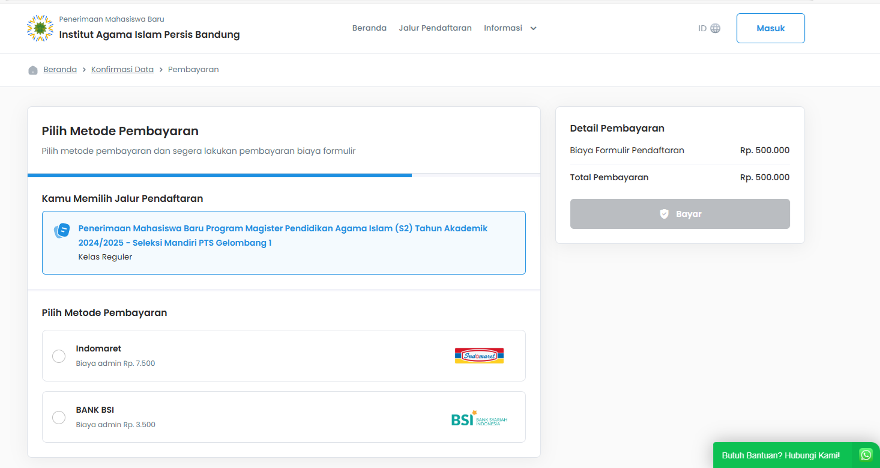Go to Jalur Pendaftaran menu
Image resolution: width=880 pixels, height=468 pixels.
point(435,28)
